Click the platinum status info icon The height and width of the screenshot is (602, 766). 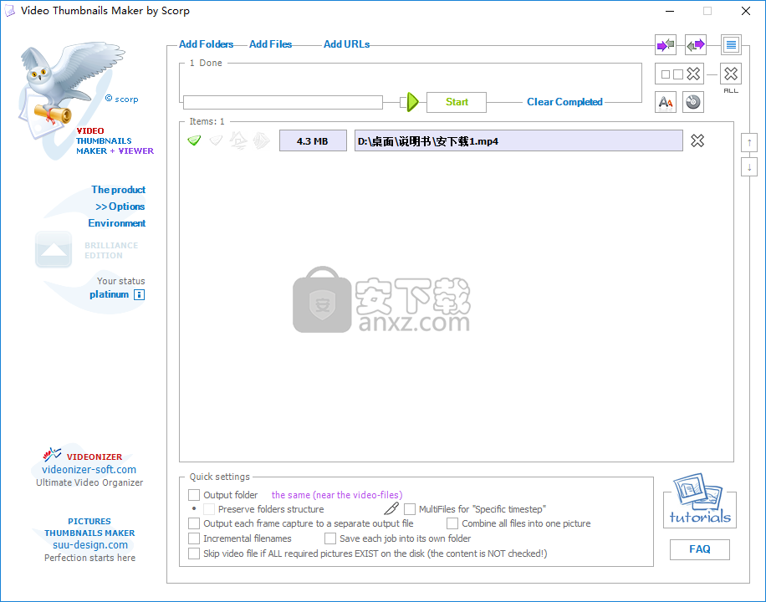point(139,294)
